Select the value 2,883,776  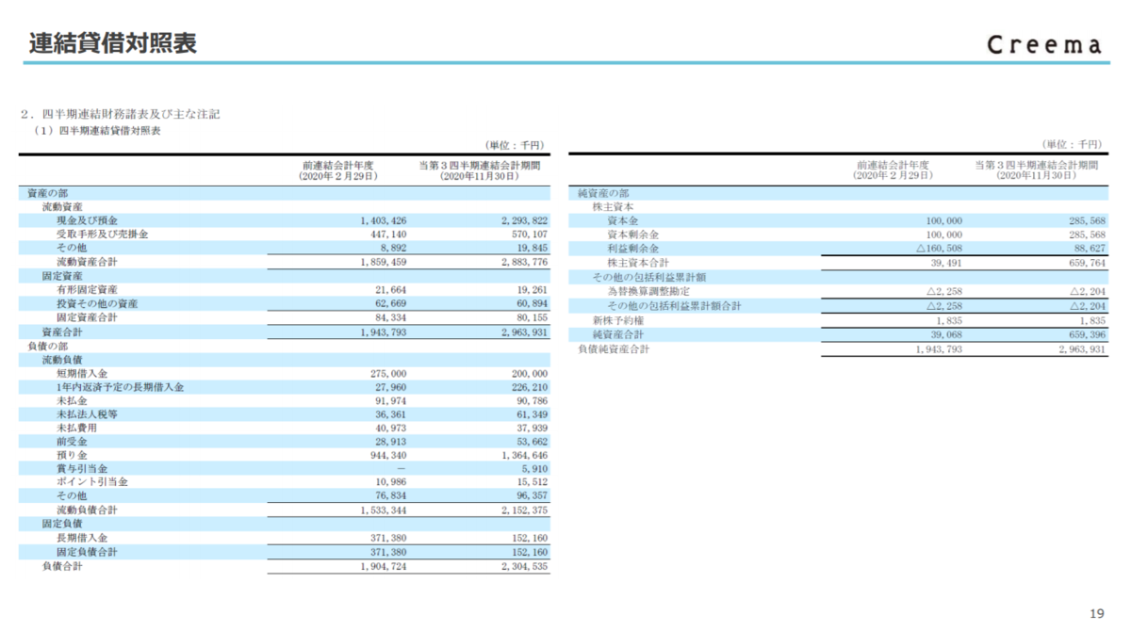point(523,262)
